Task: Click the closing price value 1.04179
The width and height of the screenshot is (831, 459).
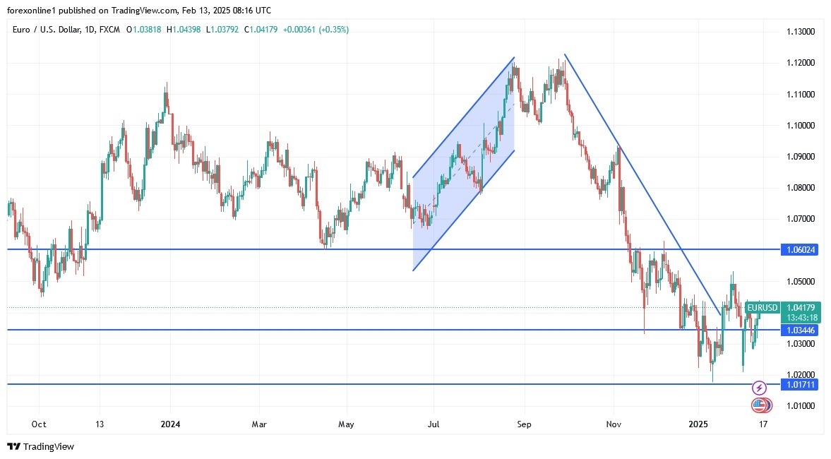Action: 265,30
